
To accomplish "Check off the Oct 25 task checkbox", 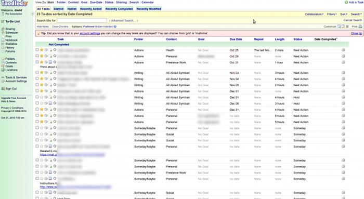I will [x=37, y=50].
